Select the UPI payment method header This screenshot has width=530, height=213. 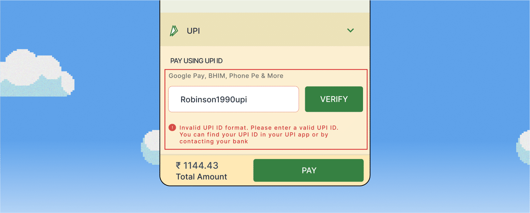[265, 31]
